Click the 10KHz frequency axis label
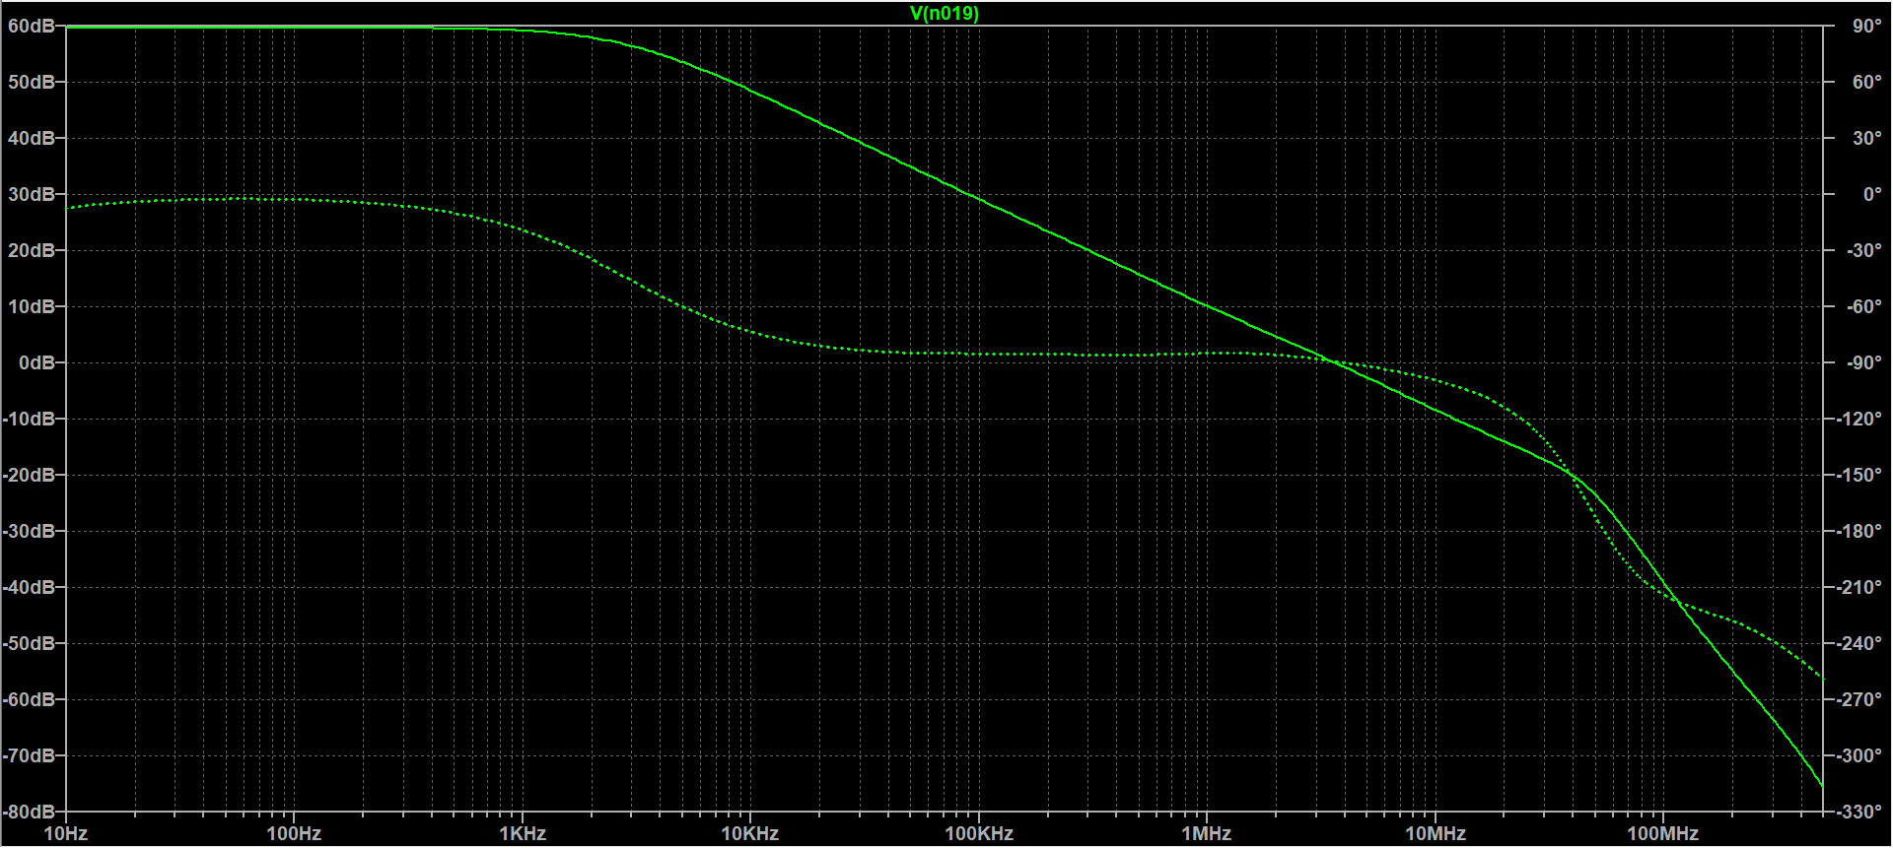This screenshot has height=848, width=1893. [750, 834]
